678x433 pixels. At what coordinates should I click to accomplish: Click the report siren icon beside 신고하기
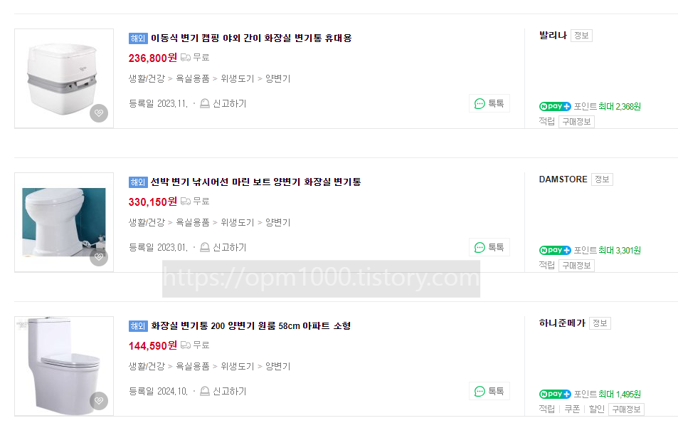[203, 103]
